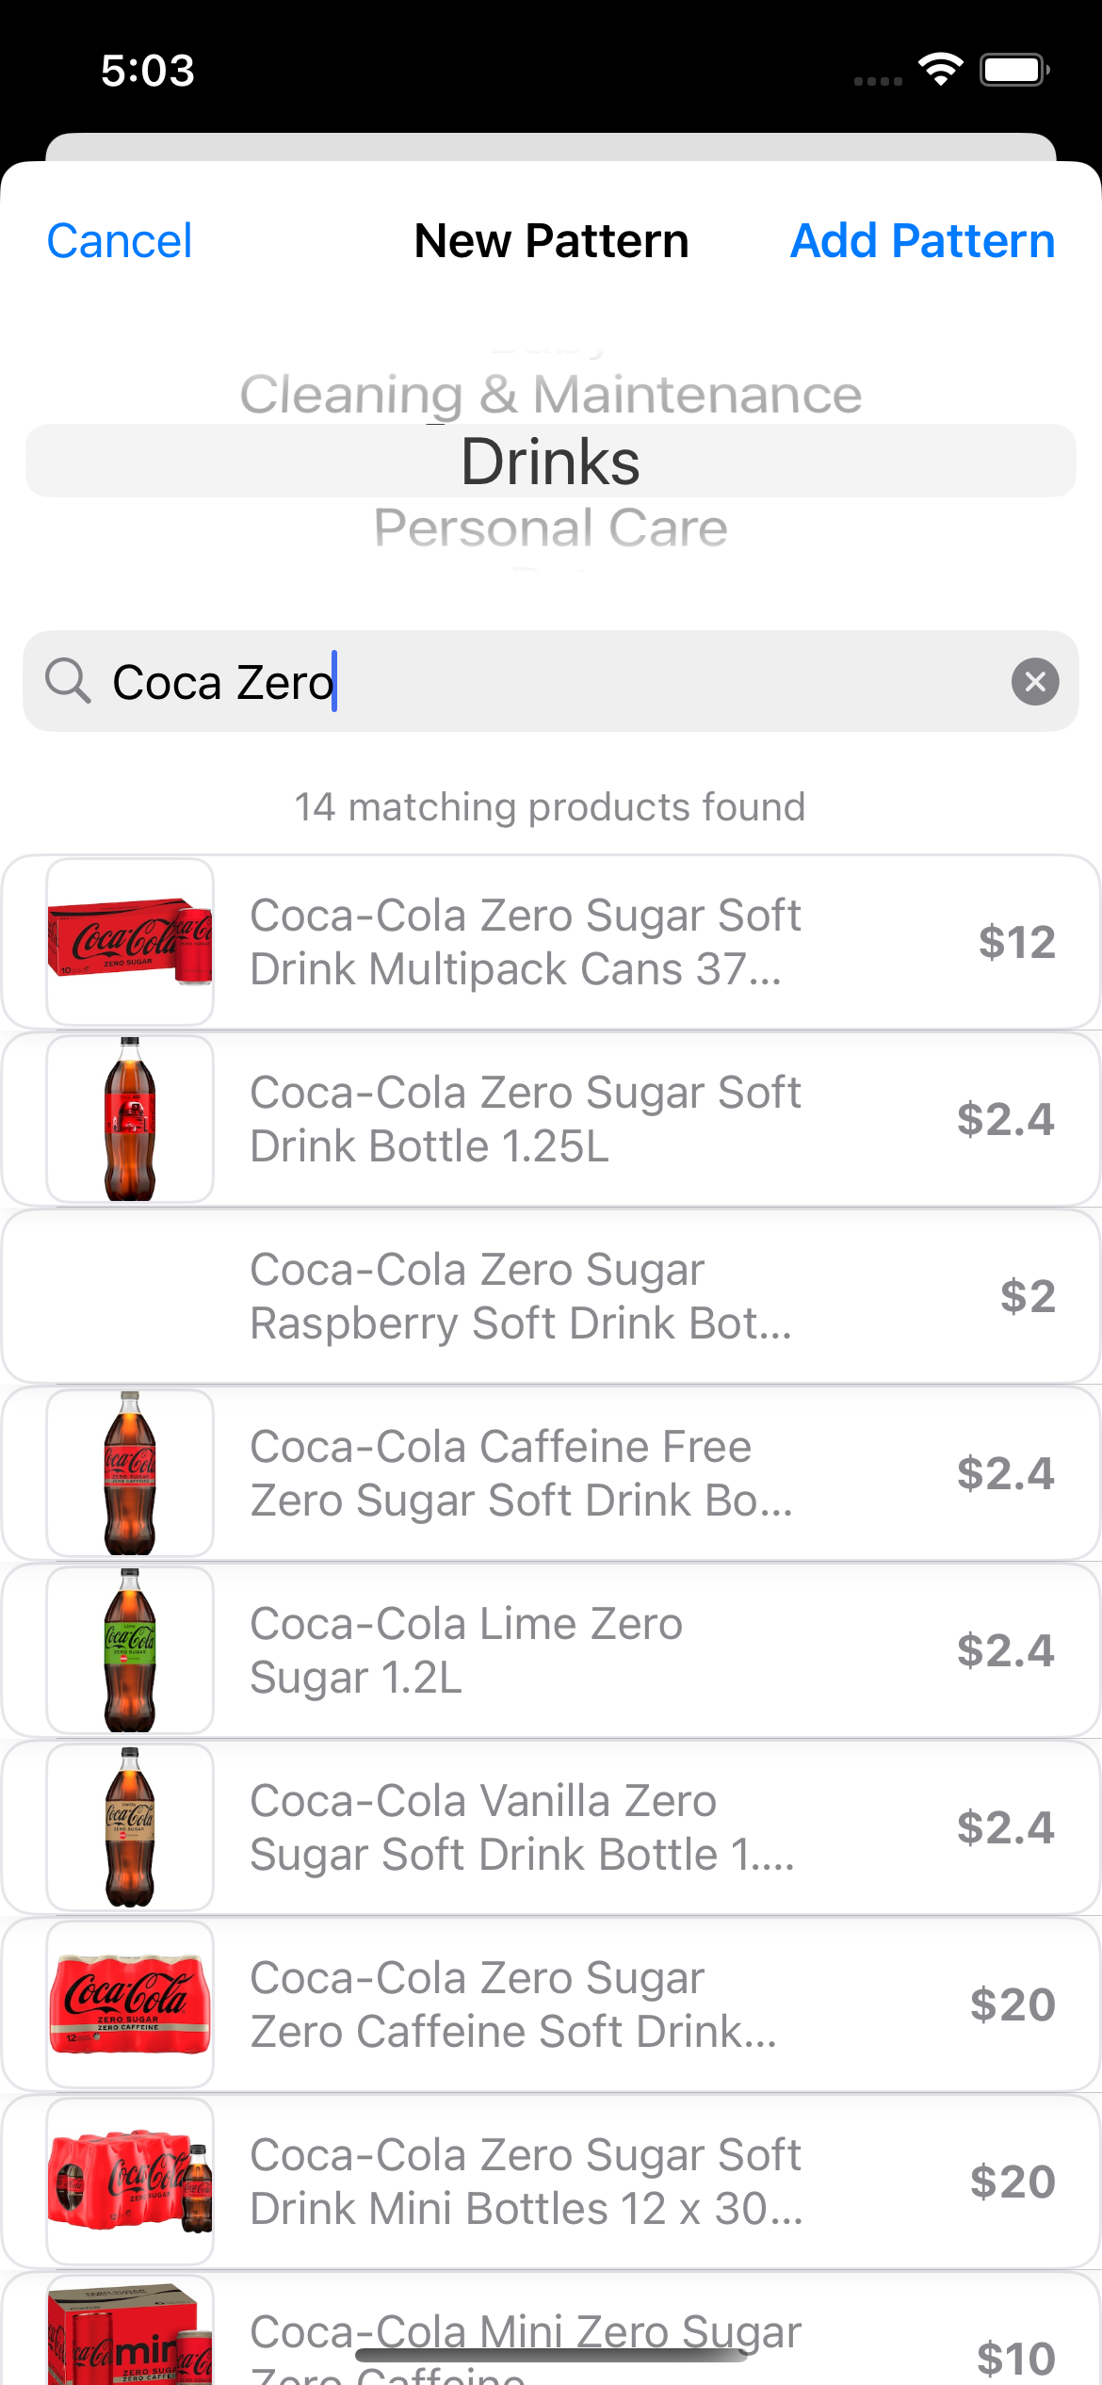Viewport: 1102px width, 2385px height.
Task: Tap the magnifying glass search icon
Action: (68, 681)
